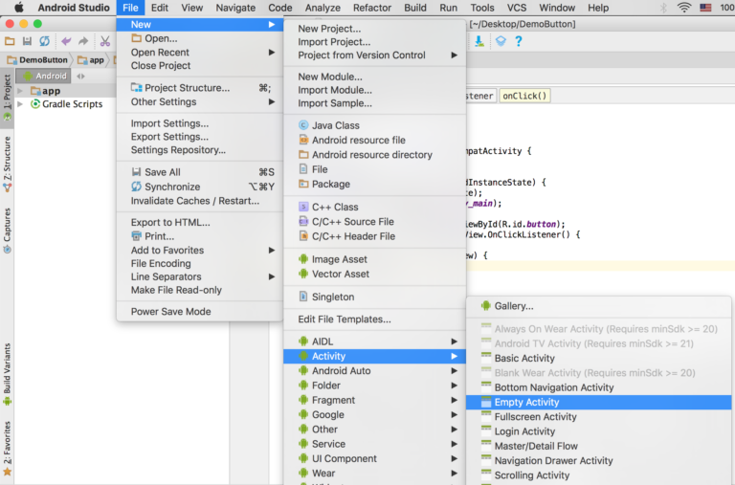Click the onClick() breadcrumb in editor

[524, 96]
